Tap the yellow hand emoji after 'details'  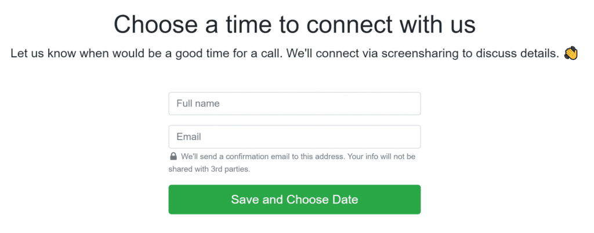[x=571, y=53]
